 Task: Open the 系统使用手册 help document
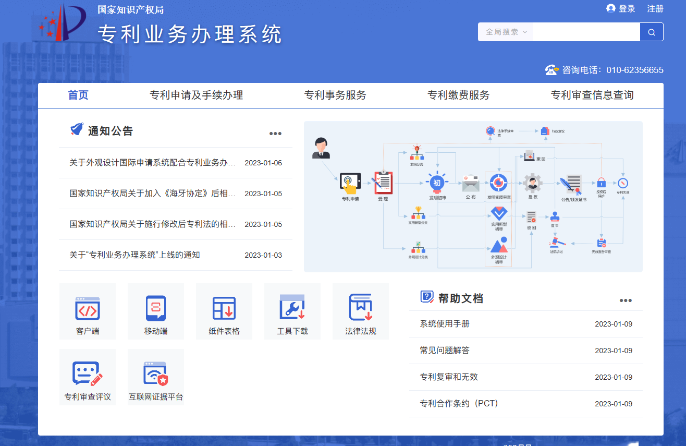click(445, 324)
